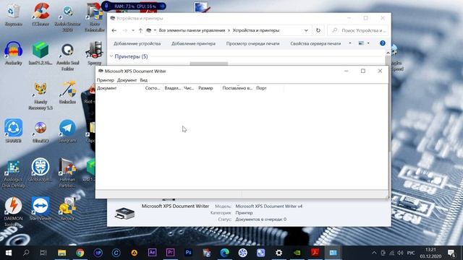463x260 pixels.
Task: Click Устройства и принтеры breadcrumb
Action: (255, 30)
